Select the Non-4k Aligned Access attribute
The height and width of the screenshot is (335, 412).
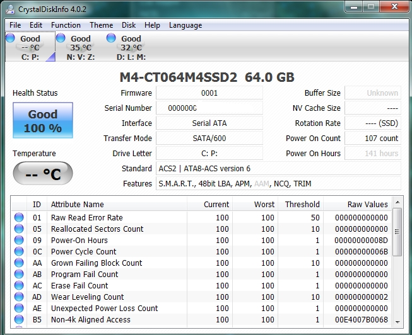tap(201, 319)
